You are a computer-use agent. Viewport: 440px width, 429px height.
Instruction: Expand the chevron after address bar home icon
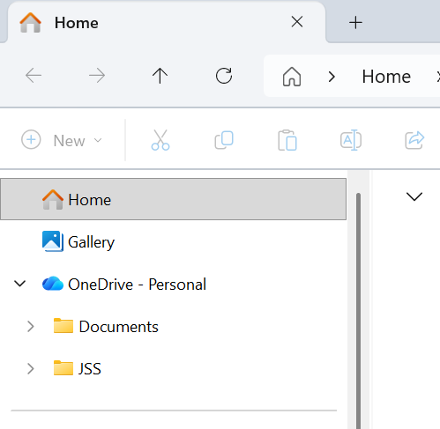click(332, 77)
